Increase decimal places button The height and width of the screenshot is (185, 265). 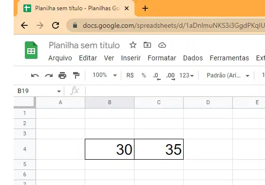[x=170, y=76]
